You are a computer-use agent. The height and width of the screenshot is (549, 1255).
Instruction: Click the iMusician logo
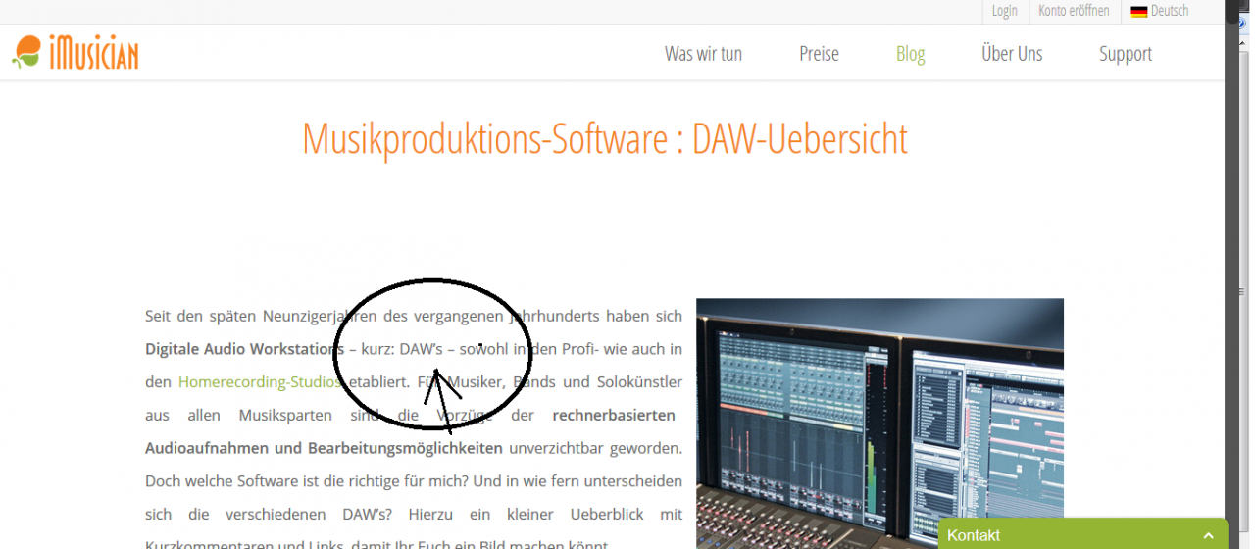pos(75,52)
